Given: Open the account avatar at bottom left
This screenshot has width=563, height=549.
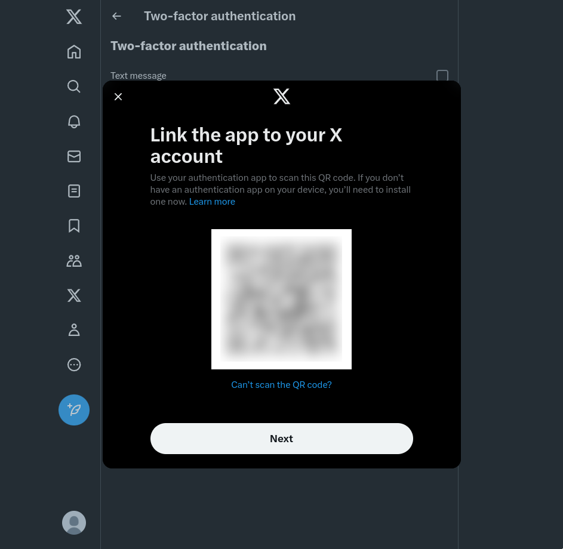Looking at the screenshot, I should (74, 523).
